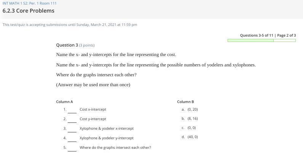Fill blank for Cost y-intercept

pyautogui.click(x=72, y=119)
